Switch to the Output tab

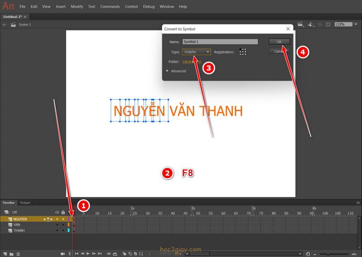[x=25, y=203]
